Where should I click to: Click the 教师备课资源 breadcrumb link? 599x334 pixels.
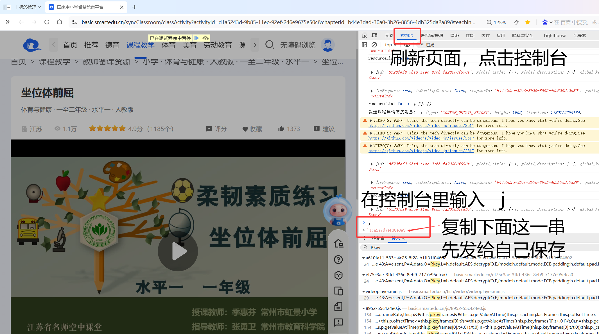(106, 61)
